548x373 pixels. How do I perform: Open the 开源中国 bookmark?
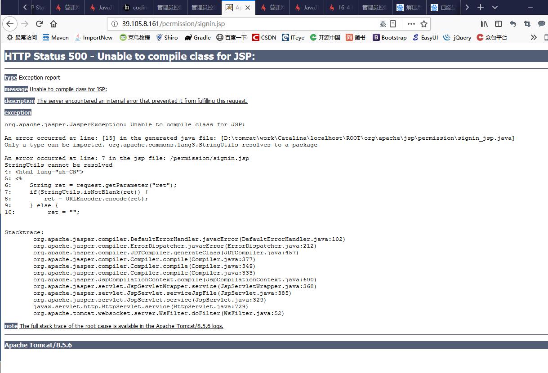tap(325, 37)
